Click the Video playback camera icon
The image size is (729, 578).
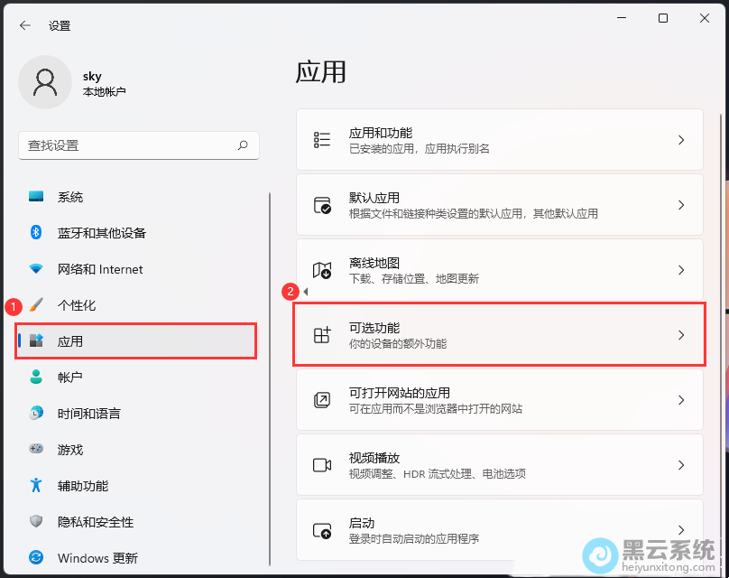pos(322,465)
